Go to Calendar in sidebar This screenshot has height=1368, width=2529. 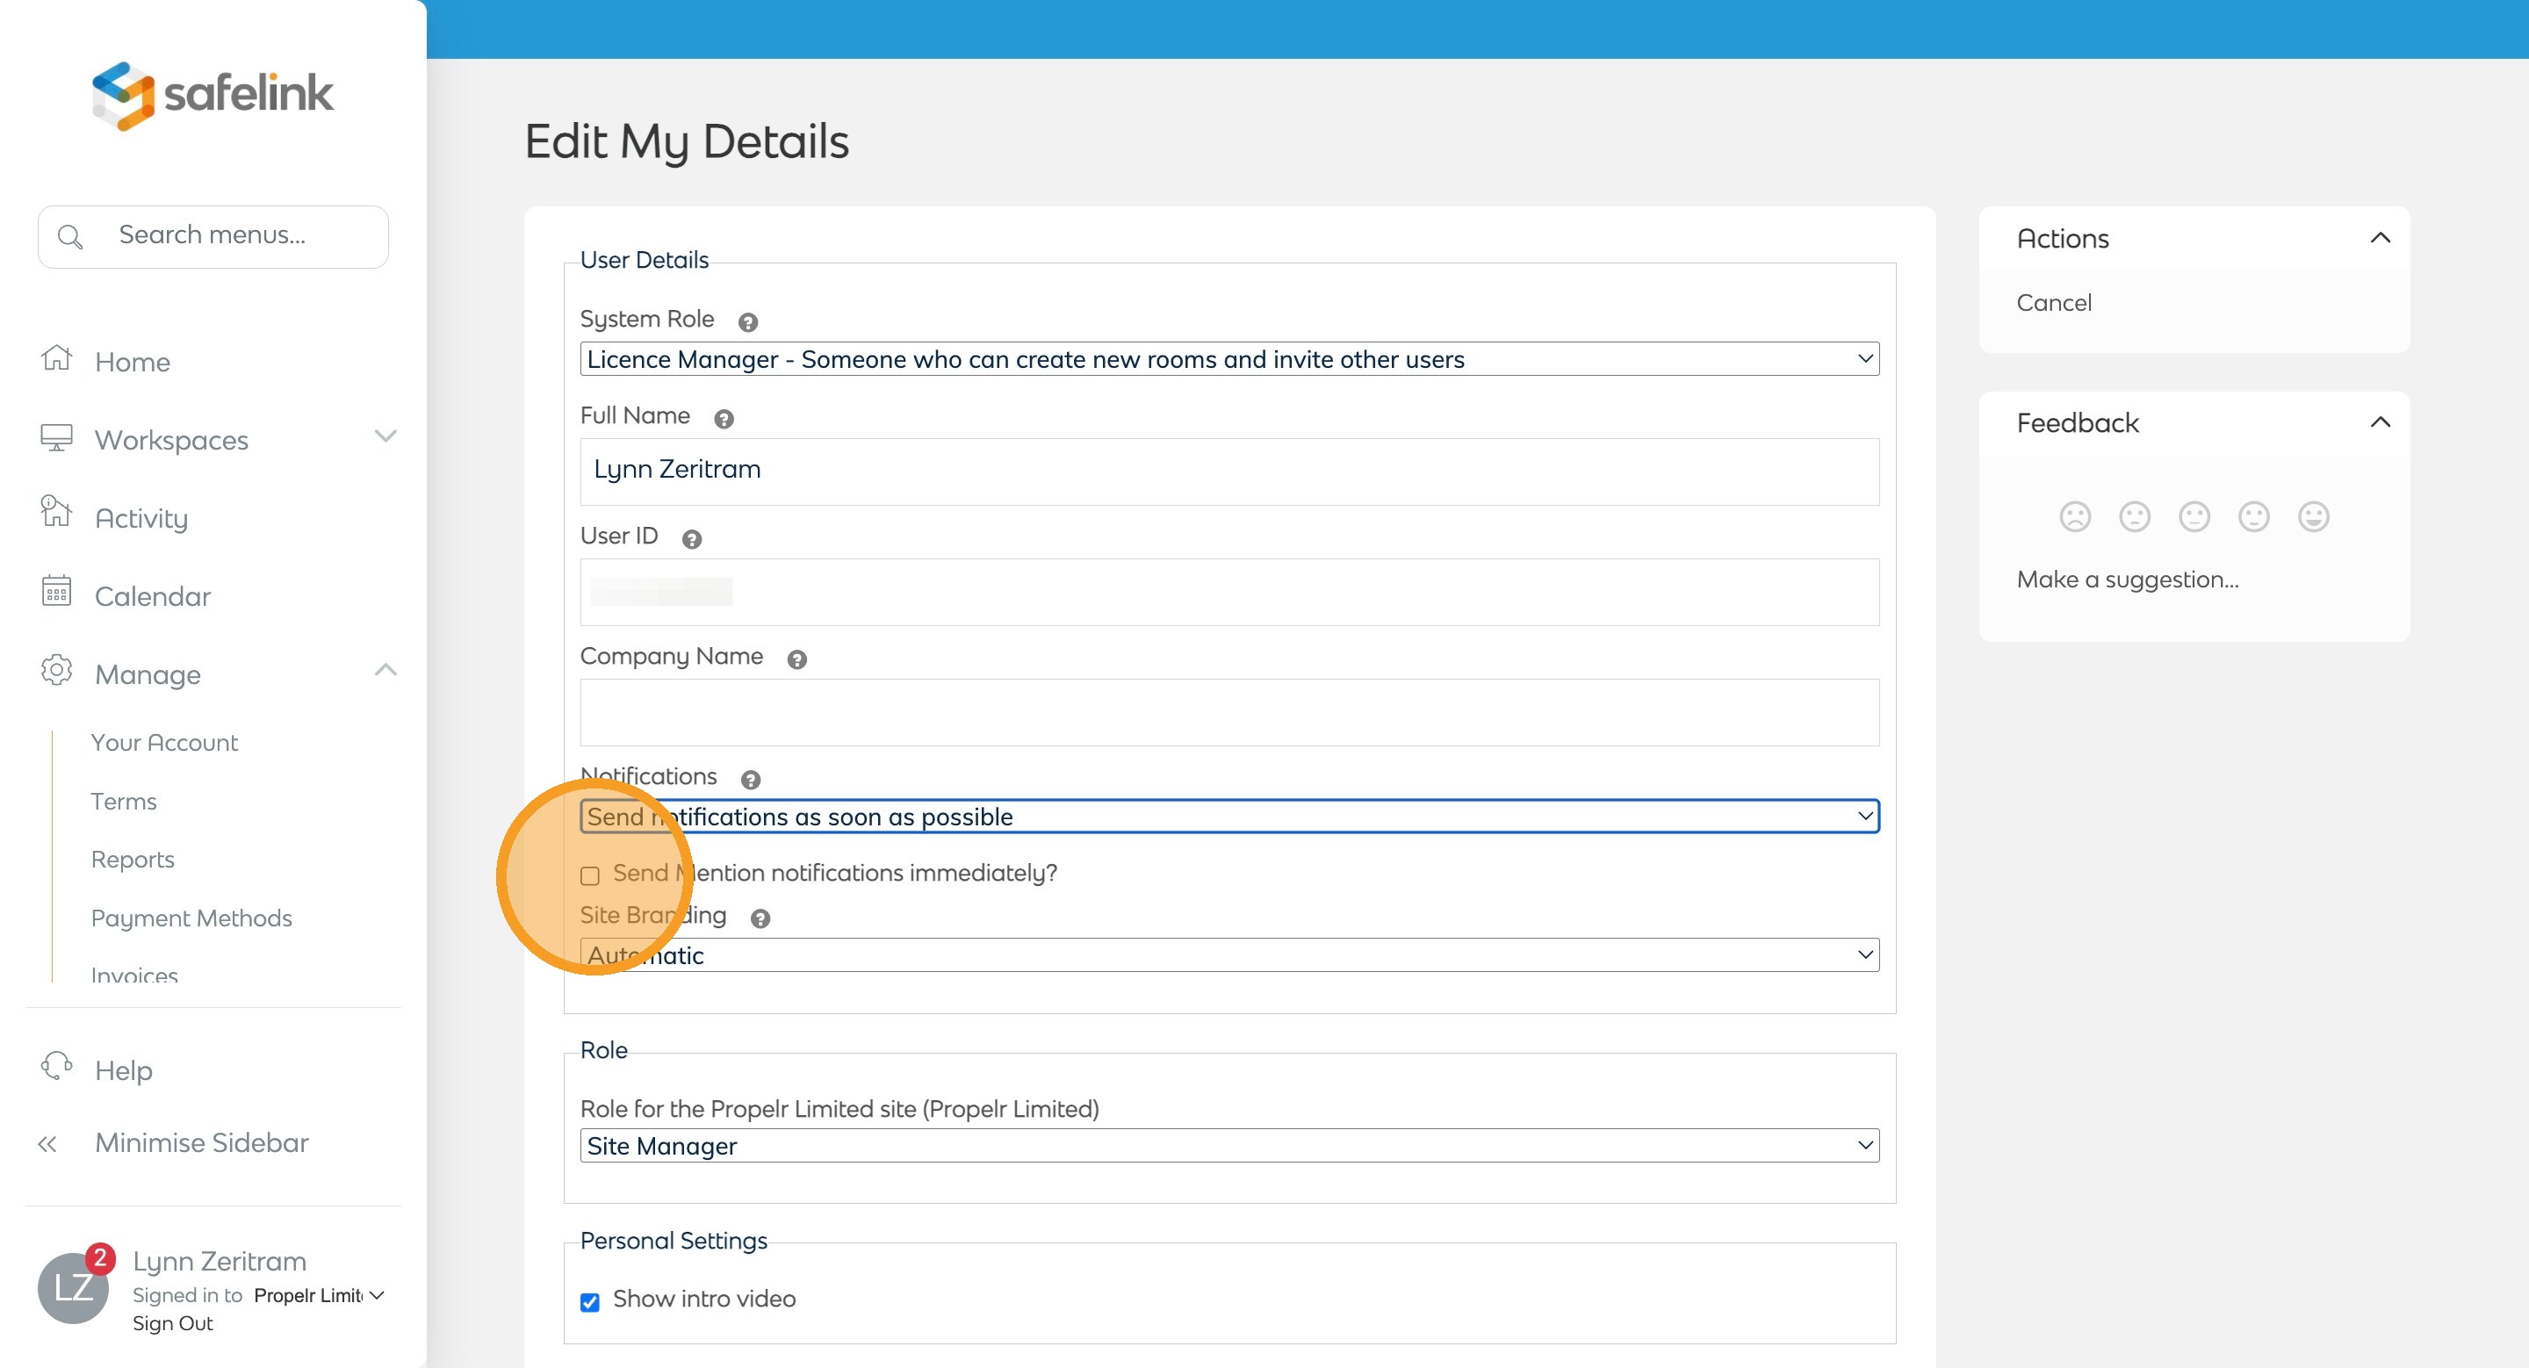click(x=152, y=597)
